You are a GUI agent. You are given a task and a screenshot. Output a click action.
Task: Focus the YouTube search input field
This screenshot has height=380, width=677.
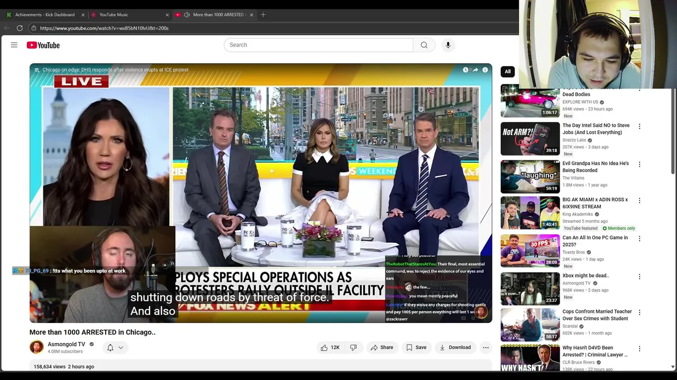[318, 45]
